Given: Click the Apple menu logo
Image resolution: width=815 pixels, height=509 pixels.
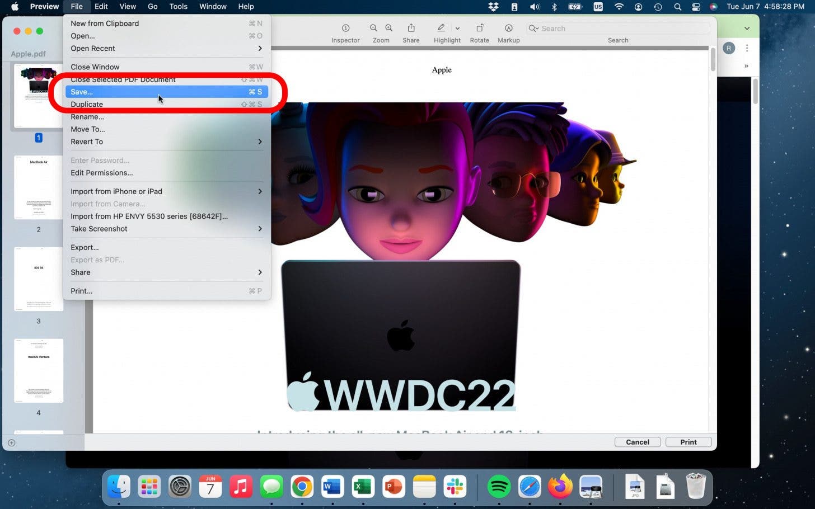Looking at the screenshot, I should pyautogui.click(x=15, y=7).
